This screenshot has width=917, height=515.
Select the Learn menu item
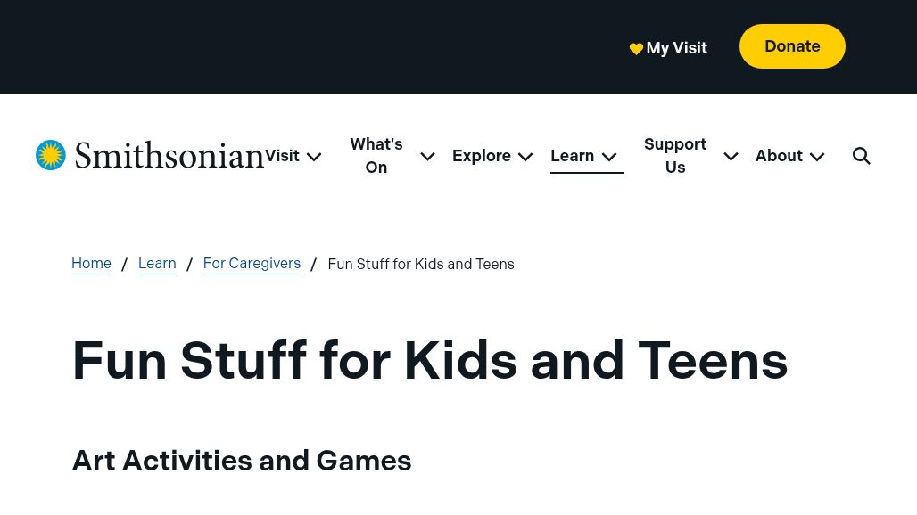[x=572, y=156]
